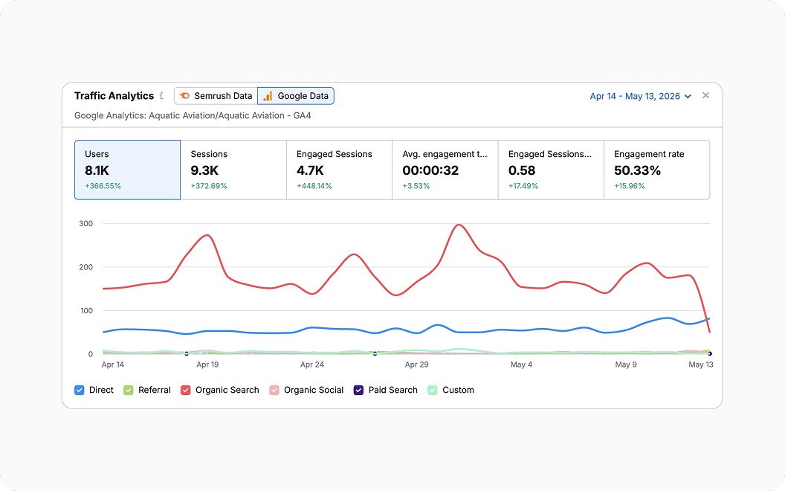The image size is (785, 491).
Task: Select the Sessions metric tab
Action: 233,170
